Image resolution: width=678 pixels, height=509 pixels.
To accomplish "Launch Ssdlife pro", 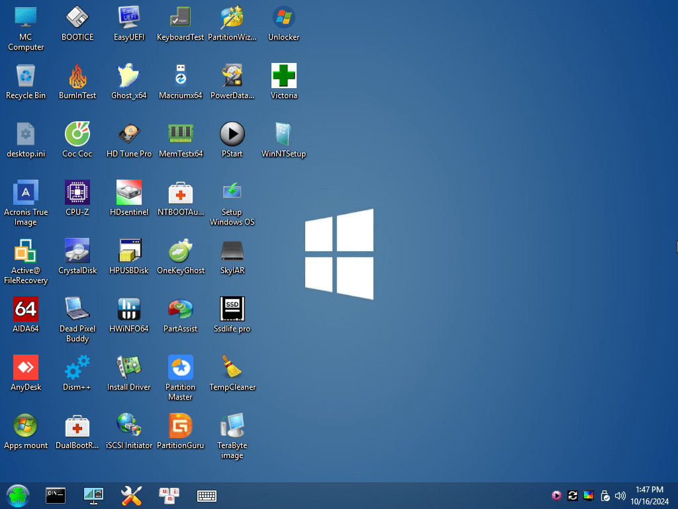I will (x=232, y=315).
